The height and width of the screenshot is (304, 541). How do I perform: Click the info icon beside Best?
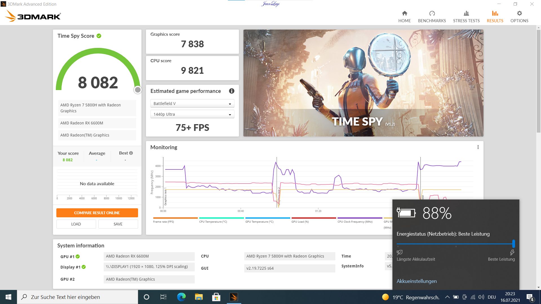(131, 153)
